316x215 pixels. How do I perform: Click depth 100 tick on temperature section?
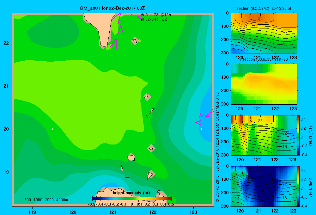point(226,26)
